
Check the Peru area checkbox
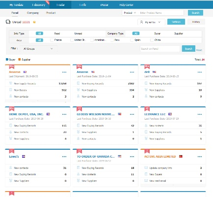point(112,40)
